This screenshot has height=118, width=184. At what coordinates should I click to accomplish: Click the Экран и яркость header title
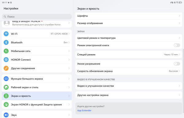coord(88,9)
